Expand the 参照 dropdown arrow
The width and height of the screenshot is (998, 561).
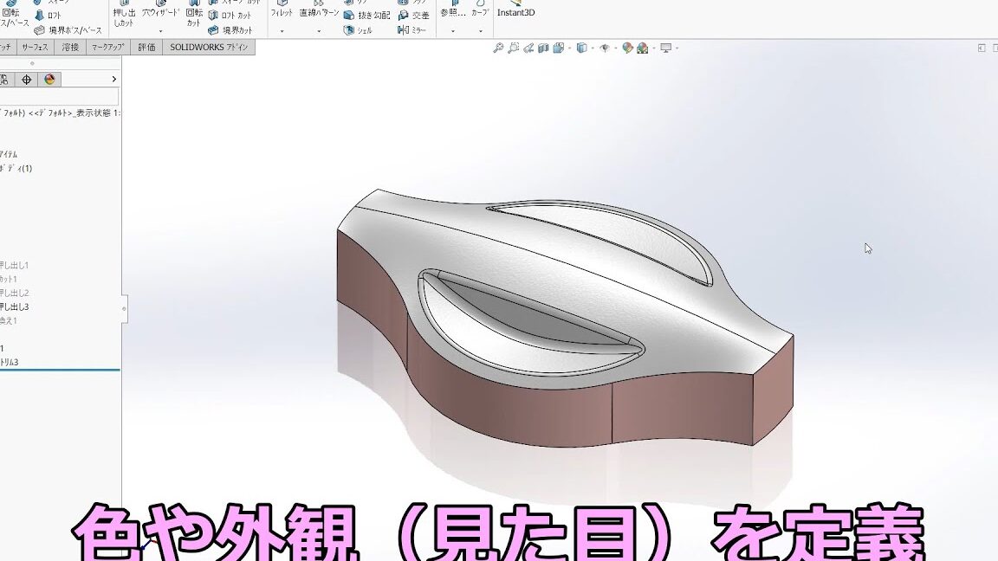pyautogui.click(x=453, y=31)
